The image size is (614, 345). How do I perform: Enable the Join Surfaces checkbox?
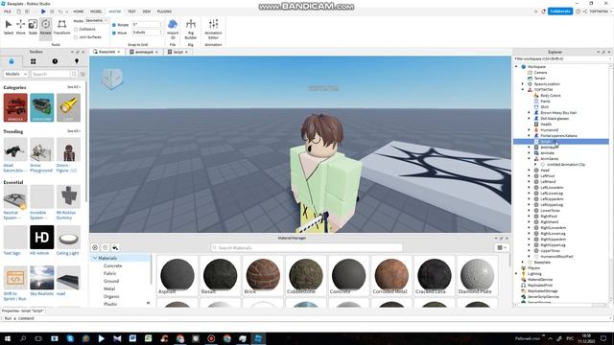[76, 37]
